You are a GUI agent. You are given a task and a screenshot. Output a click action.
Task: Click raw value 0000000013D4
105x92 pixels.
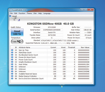click(x=83, y=64)
